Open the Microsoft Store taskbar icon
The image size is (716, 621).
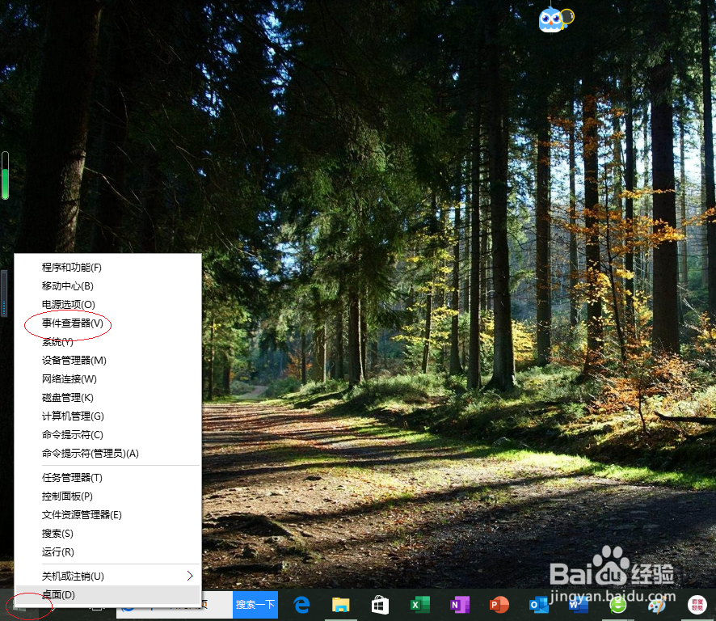379,604
